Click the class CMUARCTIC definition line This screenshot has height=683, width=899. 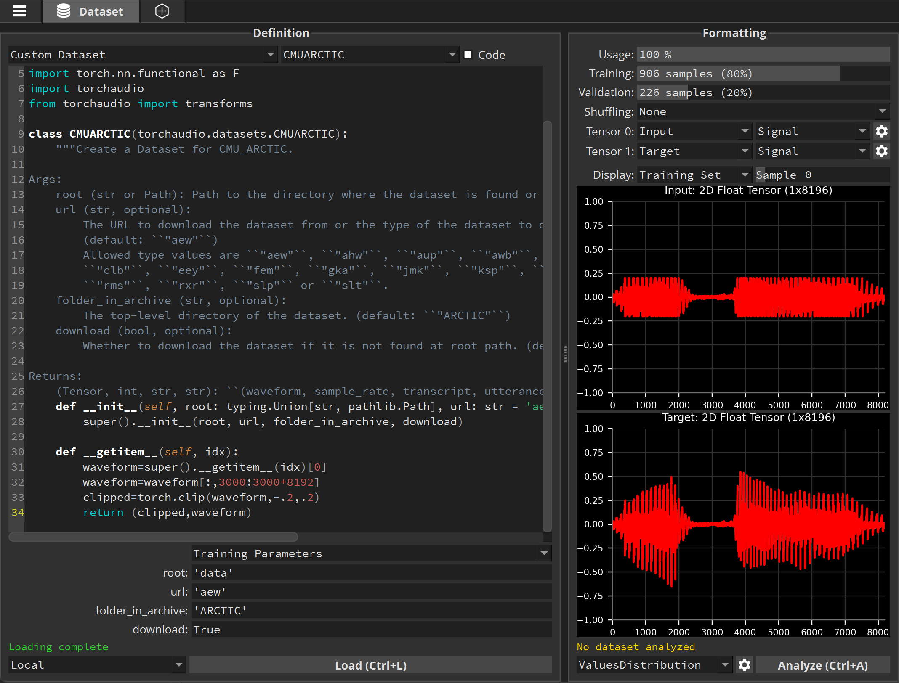click(x=188, y=134)
